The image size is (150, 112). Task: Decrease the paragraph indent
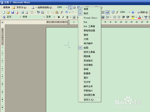tap(123, 17)
